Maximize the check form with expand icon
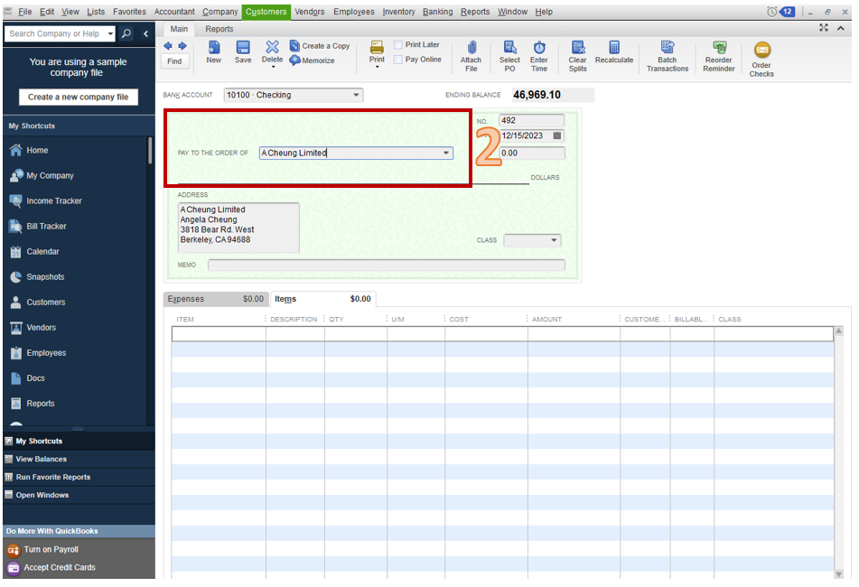 coord(824,28)
